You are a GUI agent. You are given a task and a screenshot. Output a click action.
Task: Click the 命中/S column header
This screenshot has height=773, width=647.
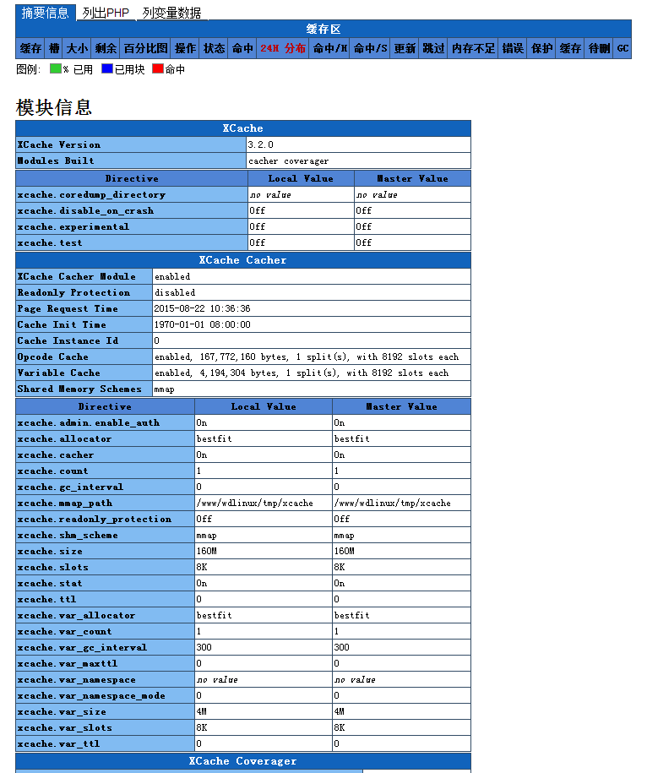click(370, 48)
